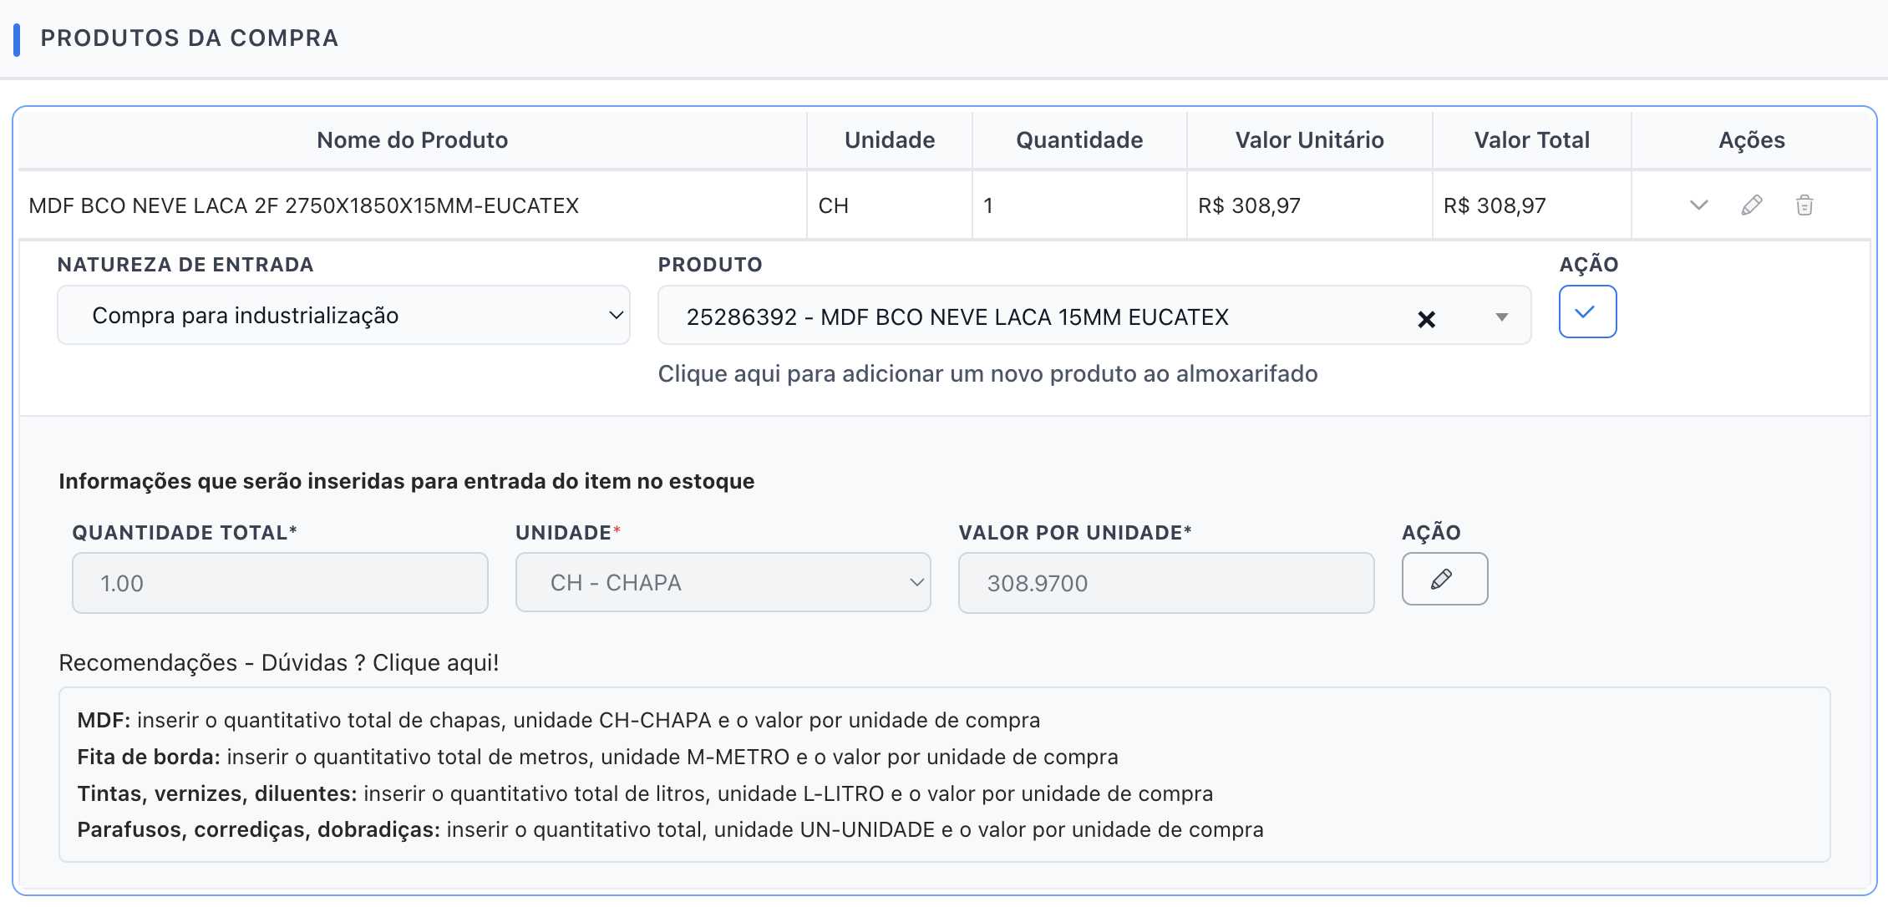Open Recomendações - Dúvidas help link
Viewport: 1888px width, 907px height.
point(279,663)
